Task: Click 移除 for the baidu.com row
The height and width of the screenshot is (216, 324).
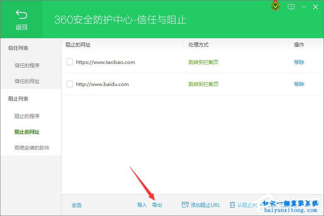Action: (x=299, y=84)
